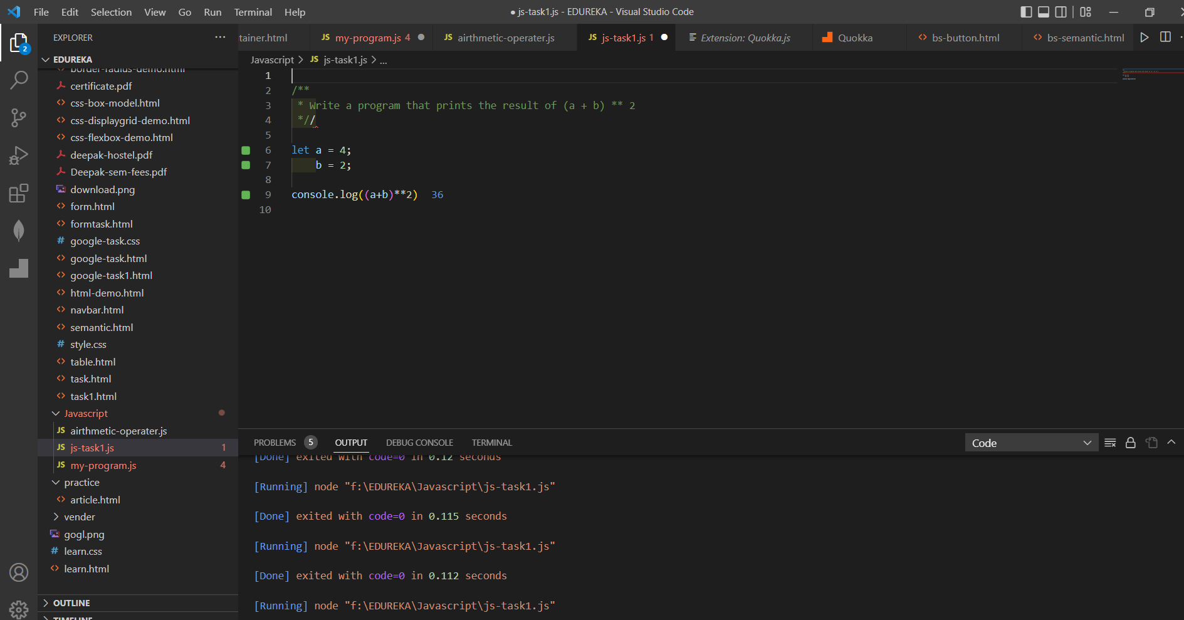This screenshot has width=1184, height=620.
Task: Open my-program.js from the Explorer
Action: 104,465
